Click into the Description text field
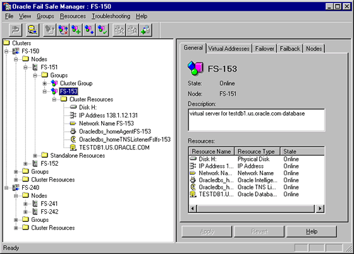Screen dimensions: 354x254 coord(257,120)
